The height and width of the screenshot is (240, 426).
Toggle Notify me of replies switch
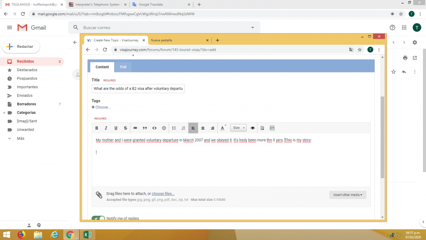pos(98,218)
